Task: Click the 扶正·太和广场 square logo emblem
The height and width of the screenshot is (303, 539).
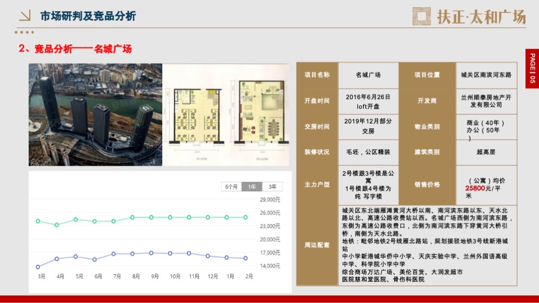Action: click(x=422, y=16)
